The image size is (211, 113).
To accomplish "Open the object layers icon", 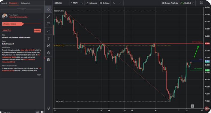I will [49, 108].
